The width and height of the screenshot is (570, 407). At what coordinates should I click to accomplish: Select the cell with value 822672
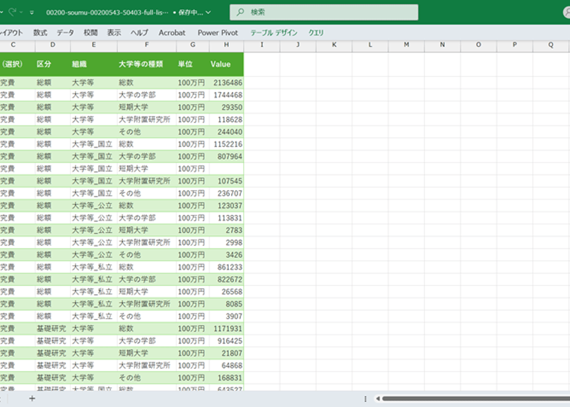coord(226,279)
